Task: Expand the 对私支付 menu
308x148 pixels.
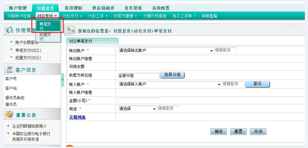Action: pos(72,16)
